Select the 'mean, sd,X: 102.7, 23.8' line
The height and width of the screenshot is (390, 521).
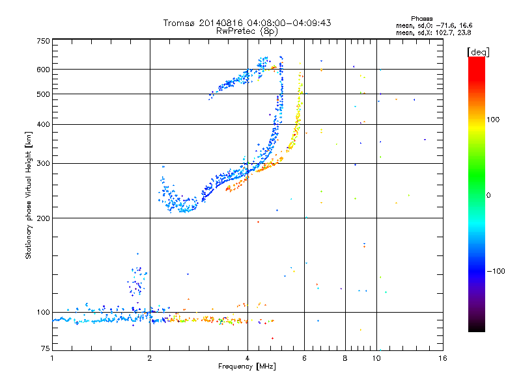433,33
